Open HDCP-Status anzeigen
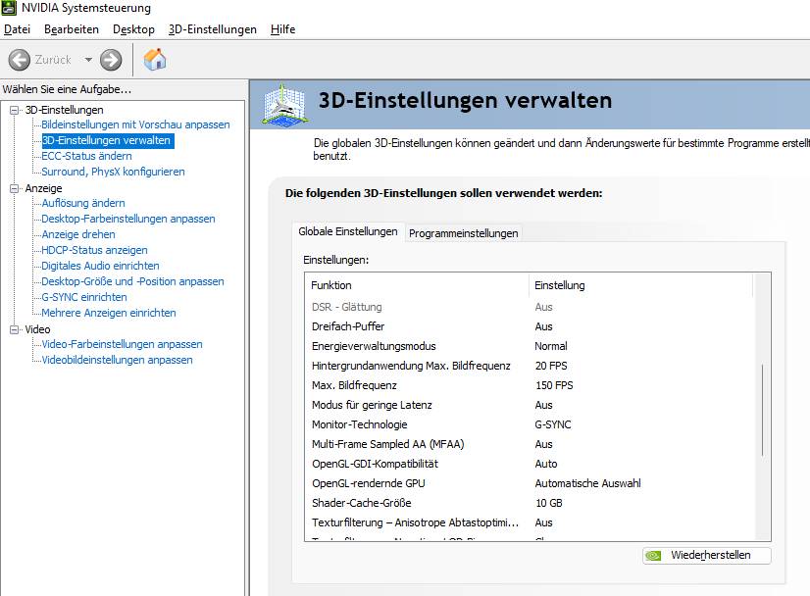Image resolution: width=810 pixels, height=596 pixels. [94, 250]
